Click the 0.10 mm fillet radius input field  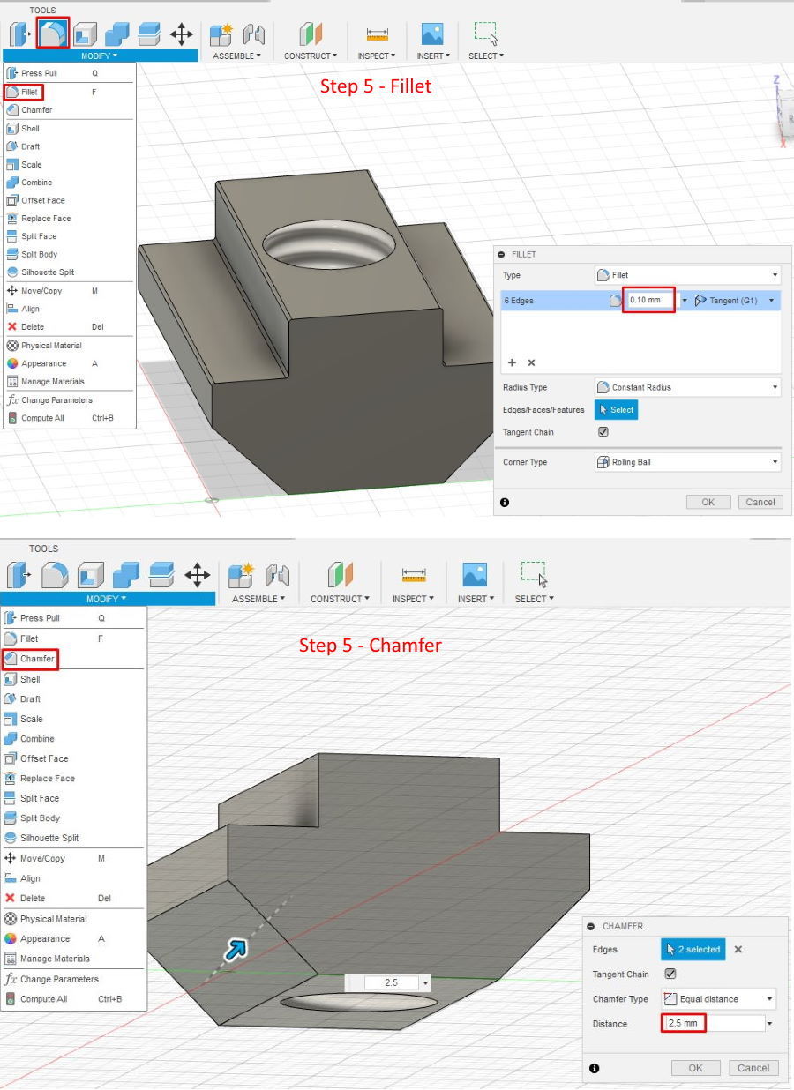pyautogui.click(x=650, y=300)
